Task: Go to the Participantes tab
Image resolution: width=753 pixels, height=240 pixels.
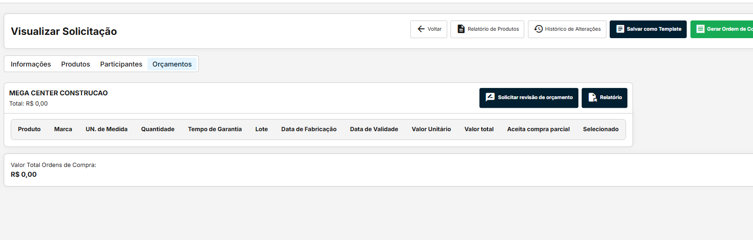Action: click(x=121, y=64)
